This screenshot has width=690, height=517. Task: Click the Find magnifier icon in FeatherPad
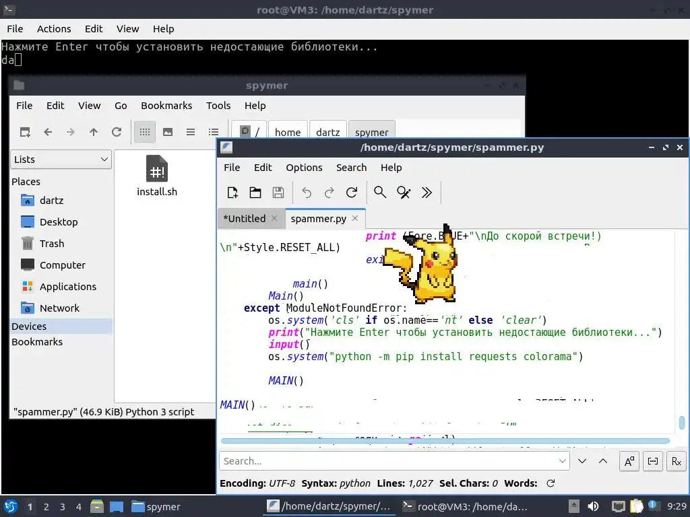click(x=380, y=193)
